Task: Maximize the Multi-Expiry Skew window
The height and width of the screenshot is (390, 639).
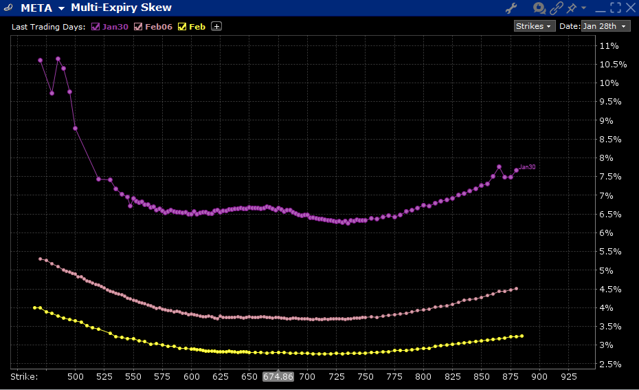Action: tap(616, 8)
